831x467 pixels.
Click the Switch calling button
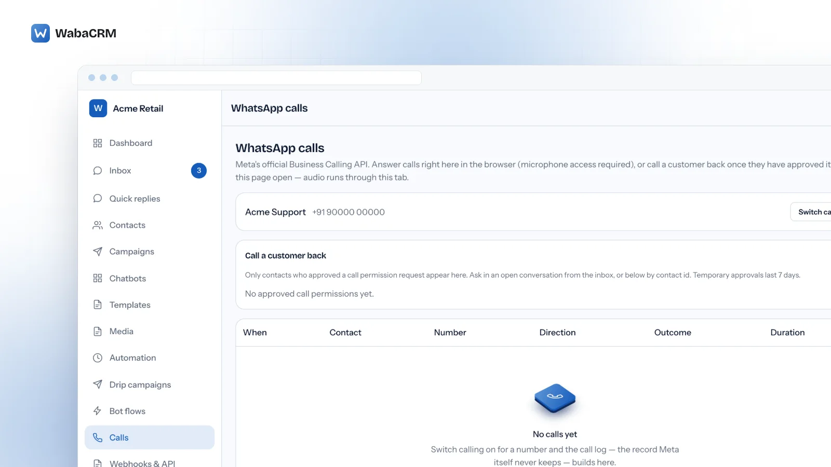811,212
